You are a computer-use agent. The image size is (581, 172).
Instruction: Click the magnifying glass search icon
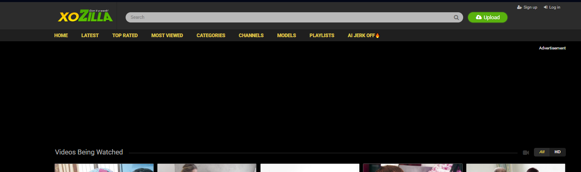click(456, 18)
